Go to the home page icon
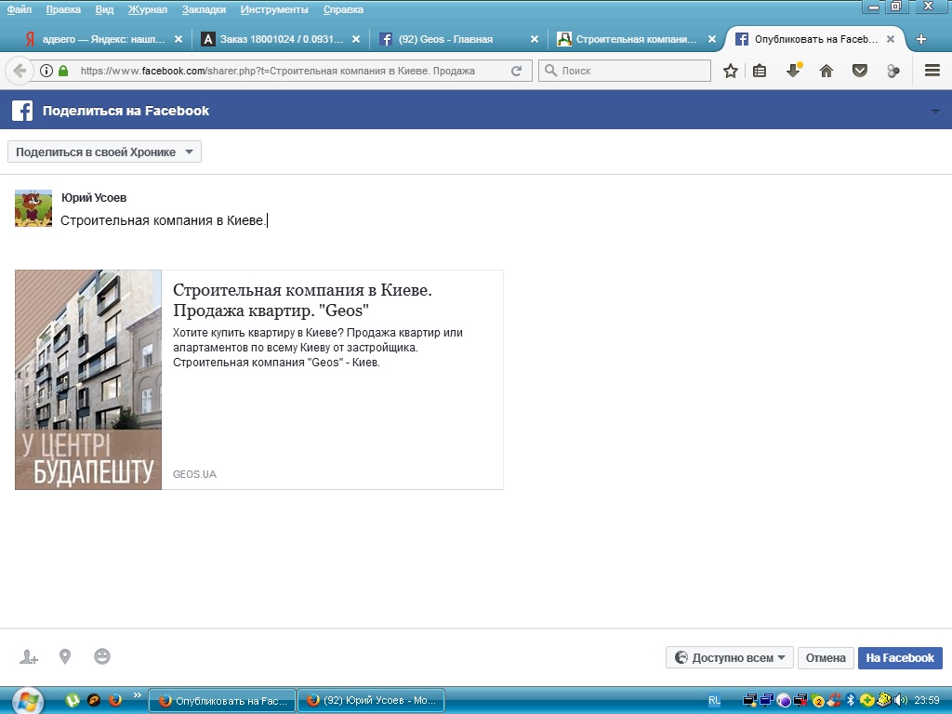The width and height of the screenshot is (952, 714). (x=826, y=71)
